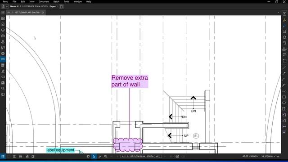Click the last icon in the bottom-left group
This screenshot has width=288, height=162.
pyautogui.click(x=33, y=157)
